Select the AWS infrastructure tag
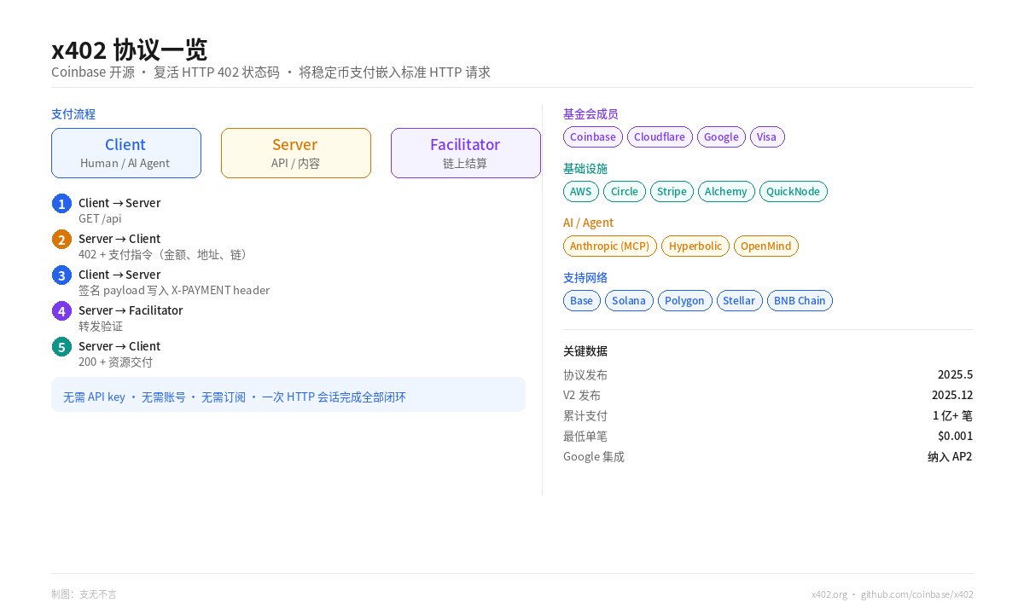Image resolution: width=1024 pixels, height=614 pixels. click(580, 192)
